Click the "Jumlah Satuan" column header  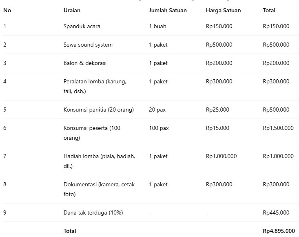(x=168, y=10)
